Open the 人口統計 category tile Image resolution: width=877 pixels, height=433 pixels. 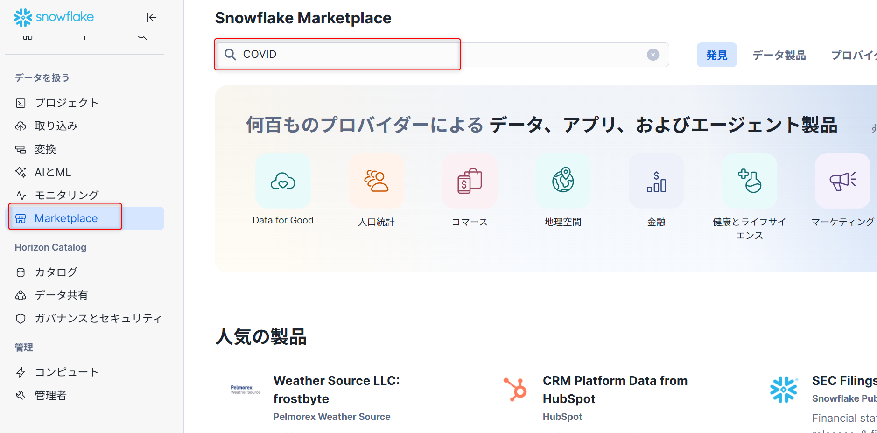click(376, 181)
